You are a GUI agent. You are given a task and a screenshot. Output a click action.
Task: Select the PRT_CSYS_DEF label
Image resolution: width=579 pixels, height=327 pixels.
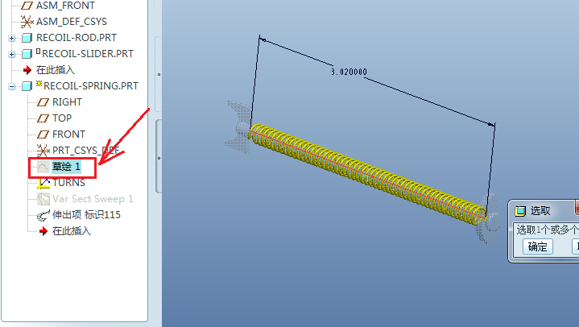(86, 151)
